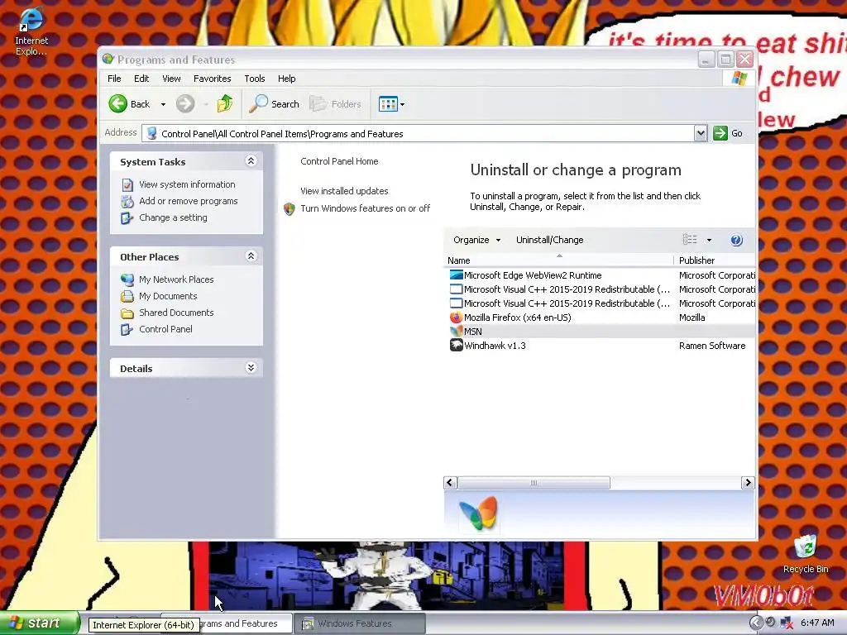Show hidden tray icons arrow
Viewport: 847px width, 635px height.
pyautogui.click(x=756, y=623)
